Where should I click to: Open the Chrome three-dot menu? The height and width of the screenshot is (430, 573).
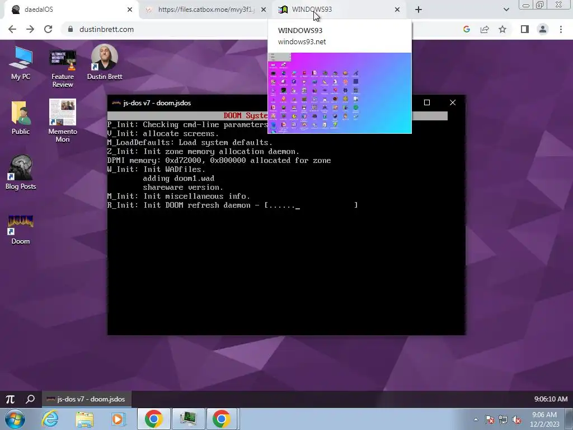tap(561, 29)
